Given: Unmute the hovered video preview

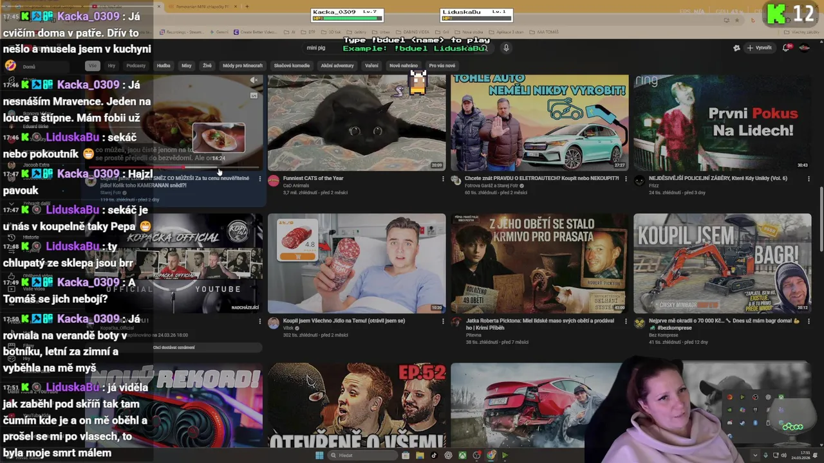Looking at the screenshot, I should pyautogui.click(x=254, y=80).
